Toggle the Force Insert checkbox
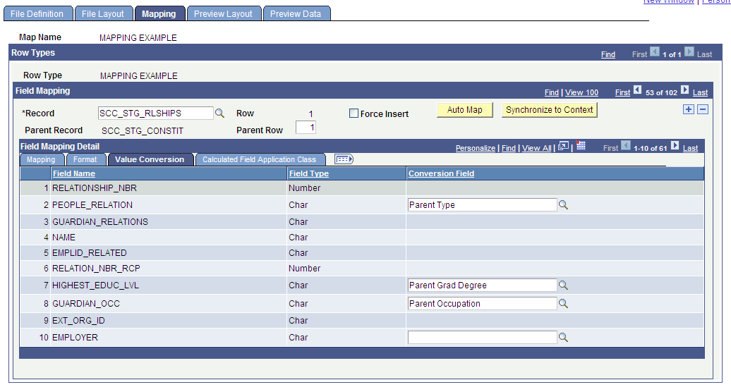The image size is (731, 387). point(354,113)
